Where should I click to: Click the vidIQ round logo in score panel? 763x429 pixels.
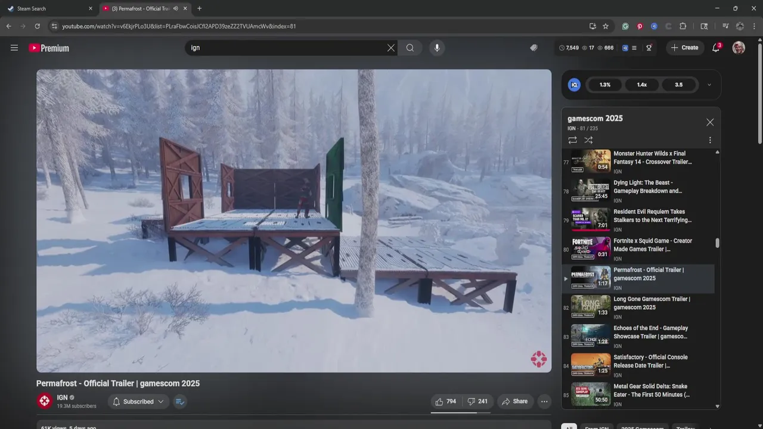(x=574, y=85)
